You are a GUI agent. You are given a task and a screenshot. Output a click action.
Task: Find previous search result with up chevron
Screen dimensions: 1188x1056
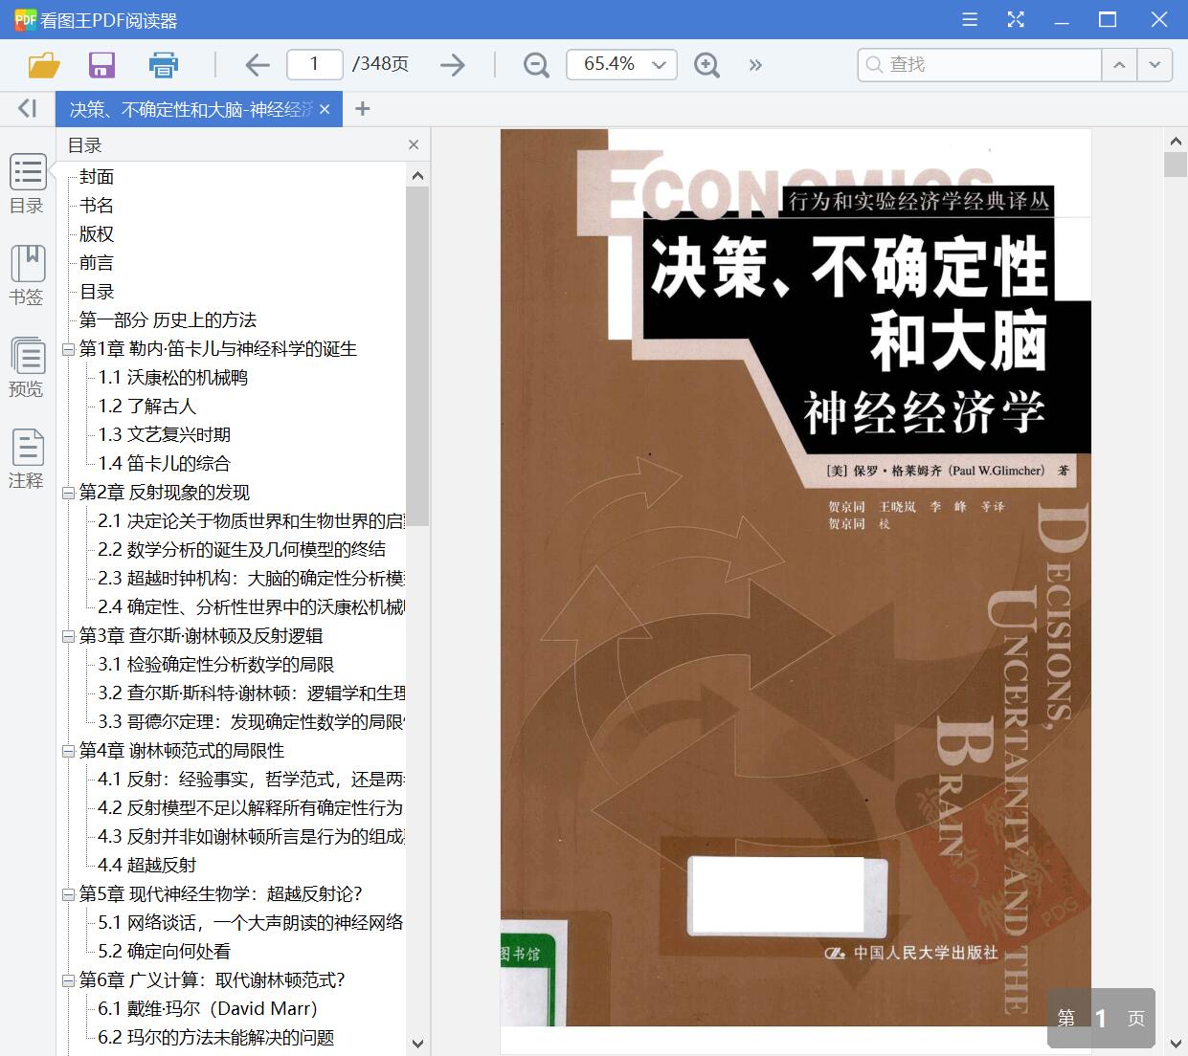coord(1119,65)
